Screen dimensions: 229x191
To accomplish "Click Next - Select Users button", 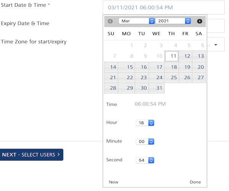I will point(31,155).
